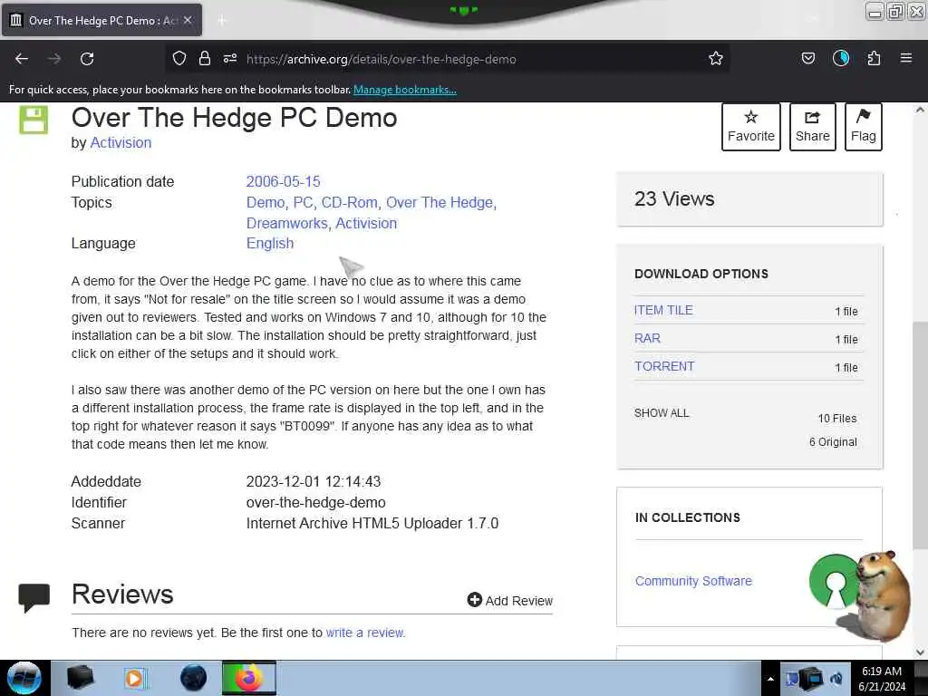The height and width of the screenshot is (696, 928).
Task: Open the English language link
Action: 270,243
